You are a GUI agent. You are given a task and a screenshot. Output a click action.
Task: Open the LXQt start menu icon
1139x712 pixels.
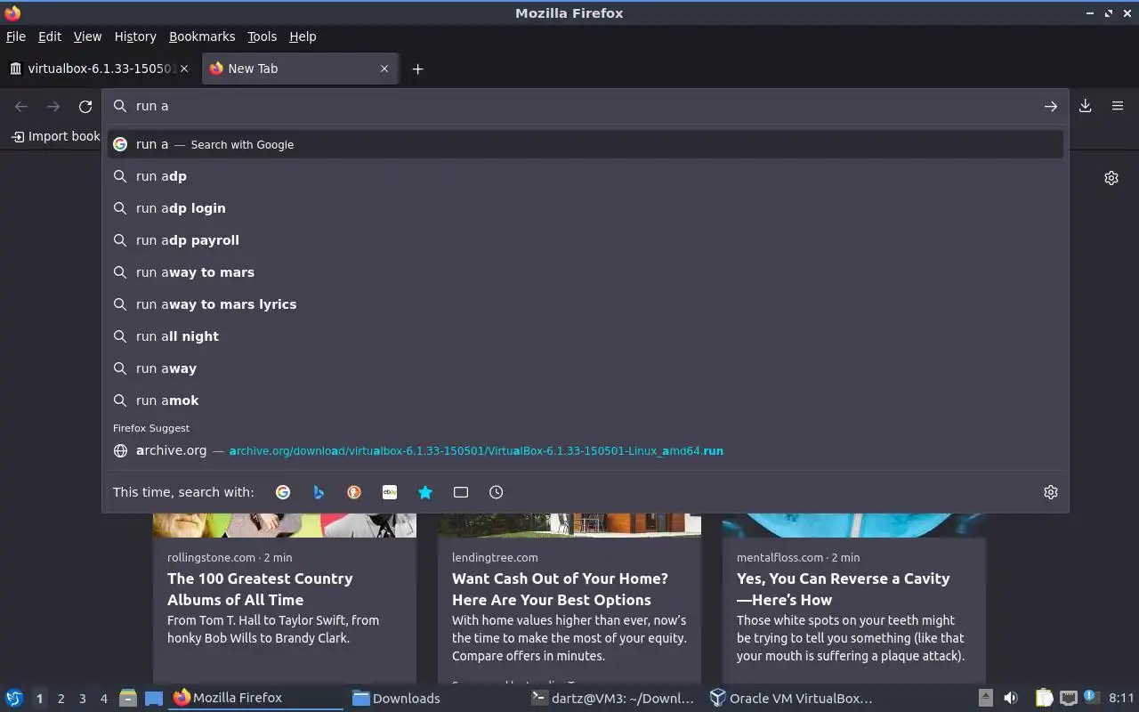pos(14,699)
